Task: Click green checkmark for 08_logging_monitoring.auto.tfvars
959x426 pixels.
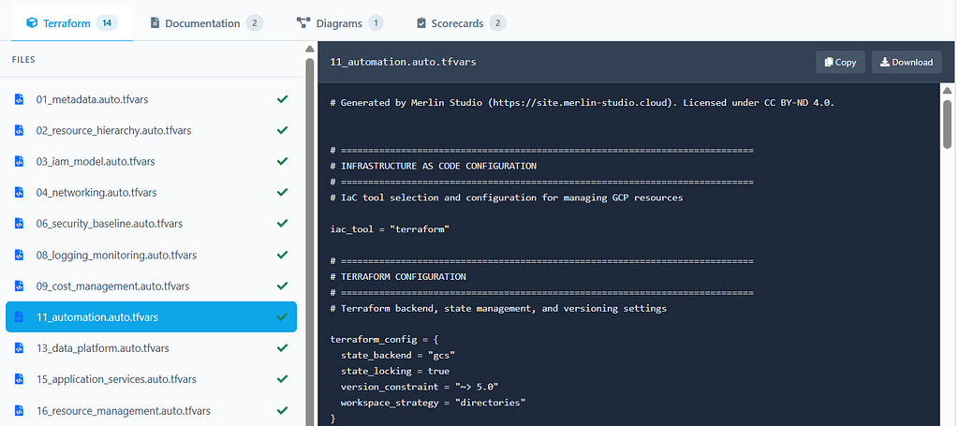Action: (x=282, y=255)
